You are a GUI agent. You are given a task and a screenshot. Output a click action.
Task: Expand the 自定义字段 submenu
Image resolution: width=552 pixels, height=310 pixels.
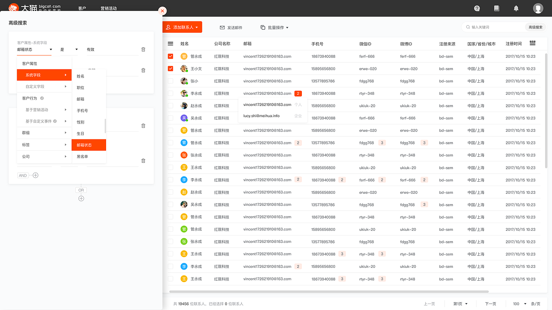click(x=44, y=87)
